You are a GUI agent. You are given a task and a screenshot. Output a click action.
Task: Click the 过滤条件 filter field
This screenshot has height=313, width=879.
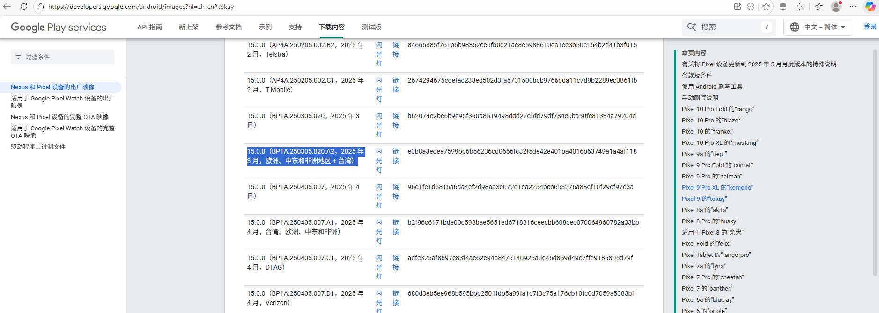click(x=62, y=57)
